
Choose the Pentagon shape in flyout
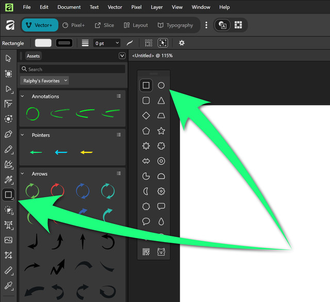point(146,131)
